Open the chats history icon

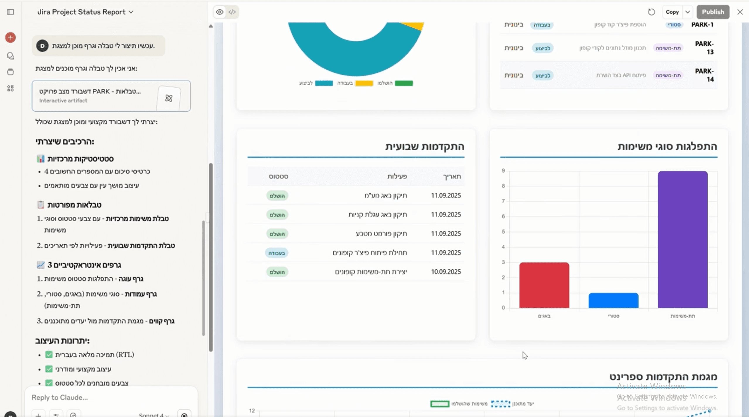(11, 56)
